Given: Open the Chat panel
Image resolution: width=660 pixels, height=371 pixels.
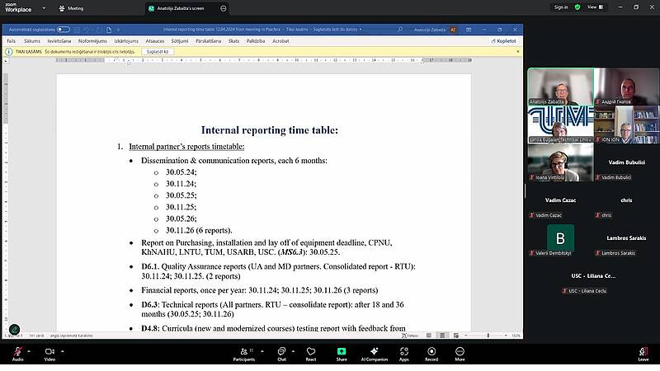Looking at the screenshot, I should tap(281, 352).
